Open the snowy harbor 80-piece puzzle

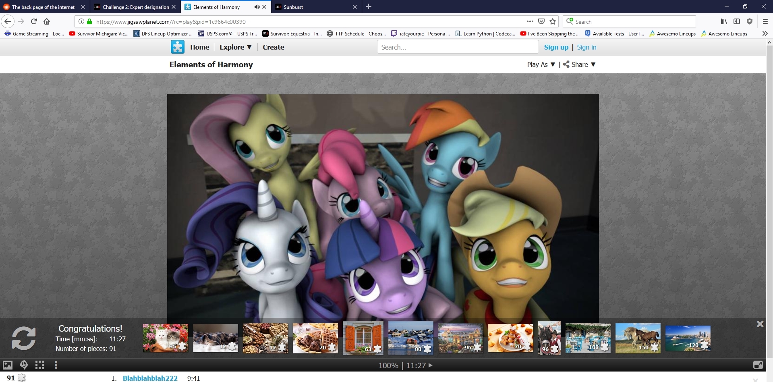point(411,338)
